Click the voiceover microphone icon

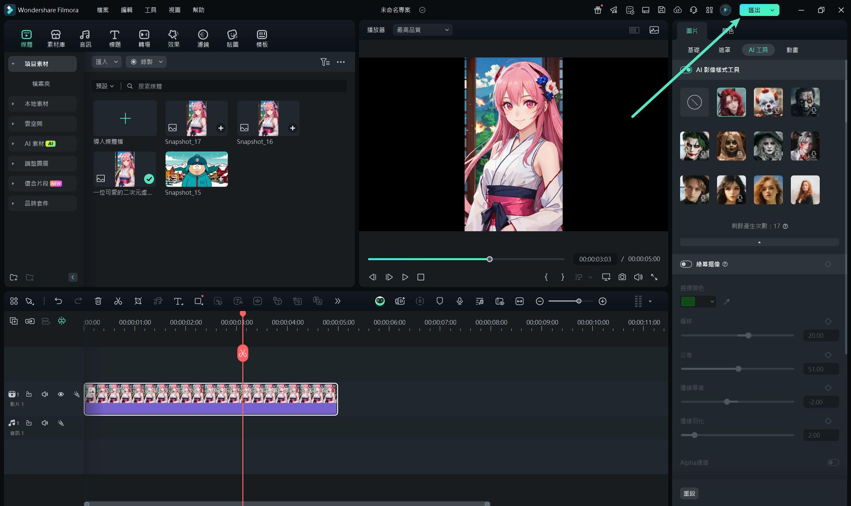[x=459, y=301]
